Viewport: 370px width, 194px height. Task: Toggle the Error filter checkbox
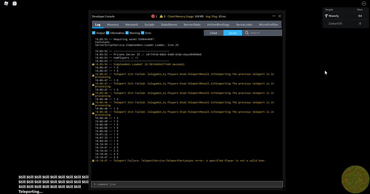pyautogui.click(x=143, y=33)
